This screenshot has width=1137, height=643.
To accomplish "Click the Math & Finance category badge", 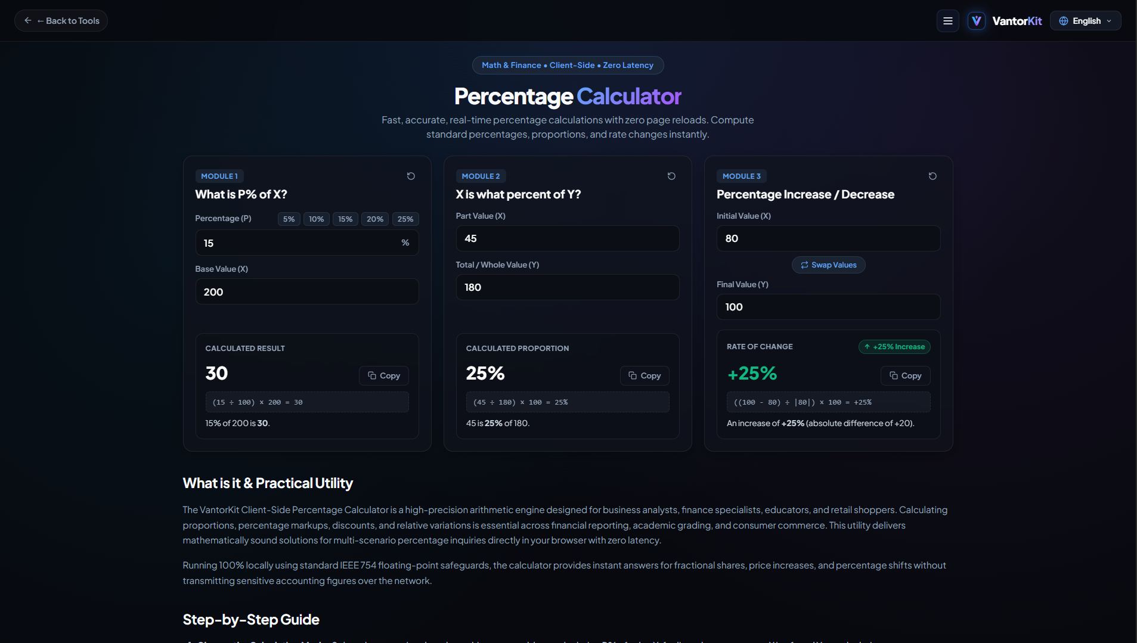I will 568,65.
